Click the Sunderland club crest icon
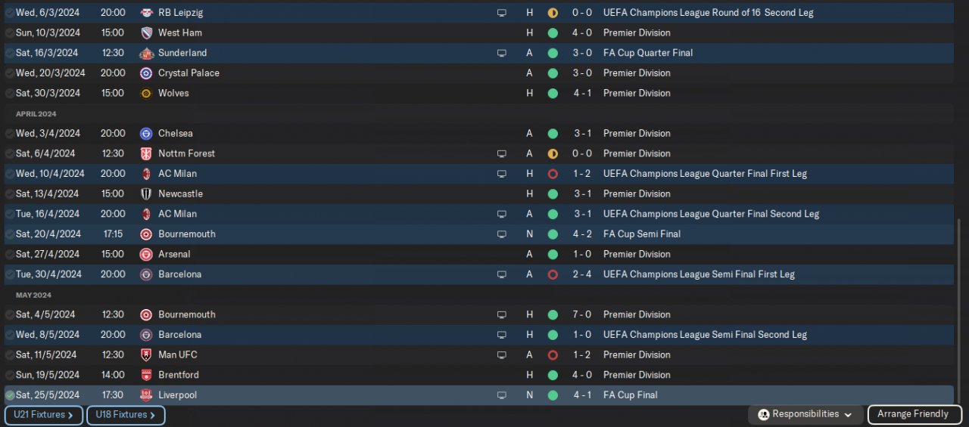The height and width of the screenshot is (427, 969). click(146, 53)
